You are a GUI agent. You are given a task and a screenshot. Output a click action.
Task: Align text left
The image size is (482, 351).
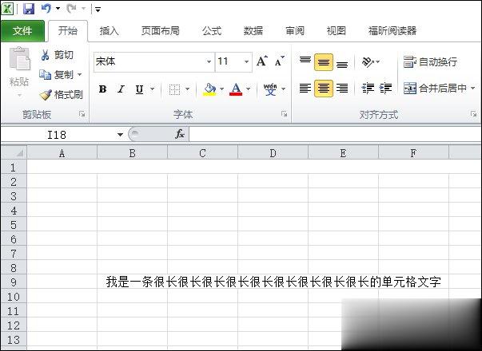(x=305, y=89)
